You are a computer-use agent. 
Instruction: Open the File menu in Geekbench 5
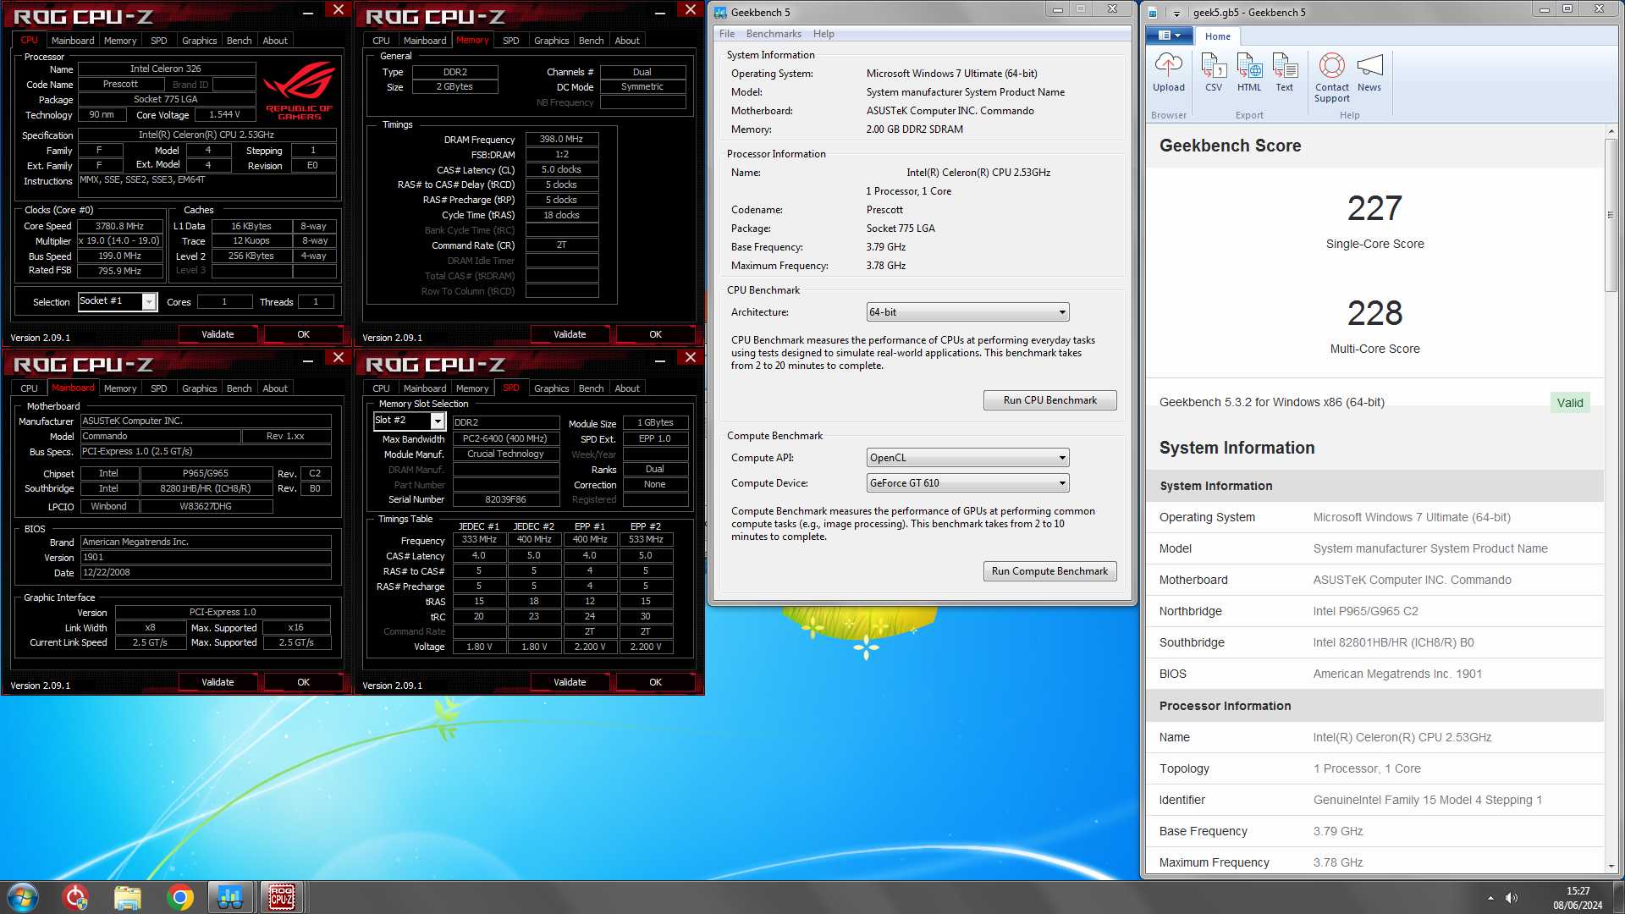pyautogui.click(x=727, y=34)
